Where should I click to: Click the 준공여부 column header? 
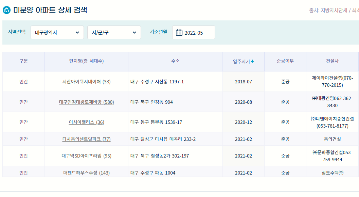(285, 61)
